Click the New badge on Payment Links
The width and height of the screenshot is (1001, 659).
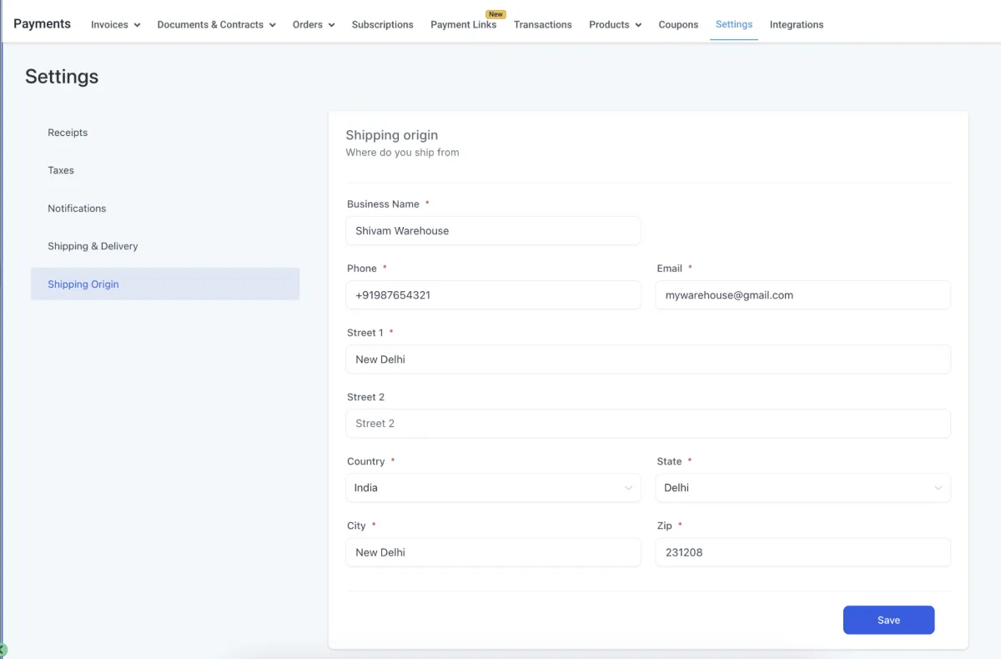495,14
